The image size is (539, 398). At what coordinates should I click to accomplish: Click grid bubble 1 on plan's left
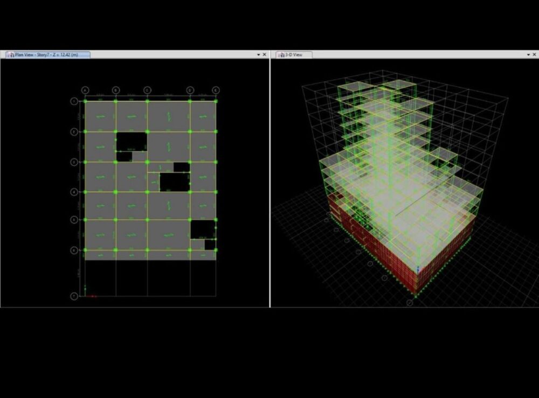74,101
